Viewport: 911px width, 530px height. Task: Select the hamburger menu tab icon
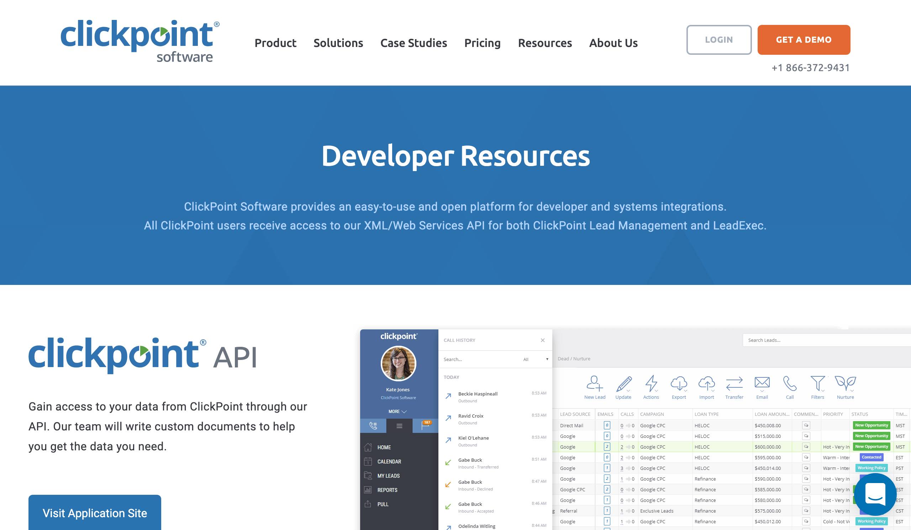point(399,425)
